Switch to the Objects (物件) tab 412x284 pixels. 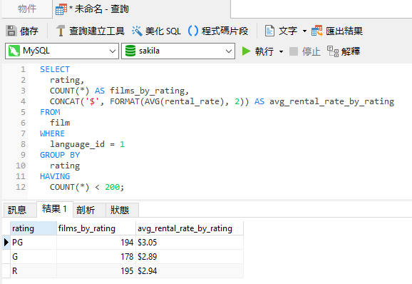coord(27,9)
